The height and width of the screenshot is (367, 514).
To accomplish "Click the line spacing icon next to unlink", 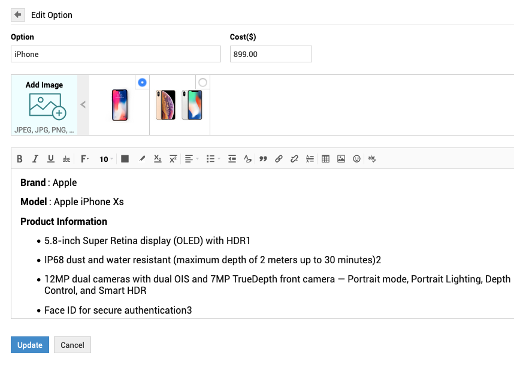I will coord(310,159).
